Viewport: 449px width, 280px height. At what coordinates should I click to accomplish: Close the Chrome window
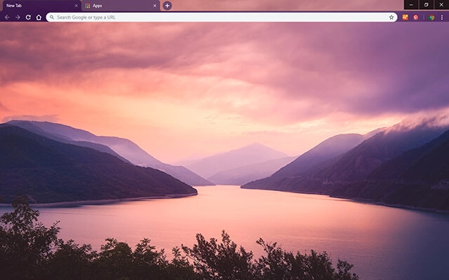pos(441,5)
